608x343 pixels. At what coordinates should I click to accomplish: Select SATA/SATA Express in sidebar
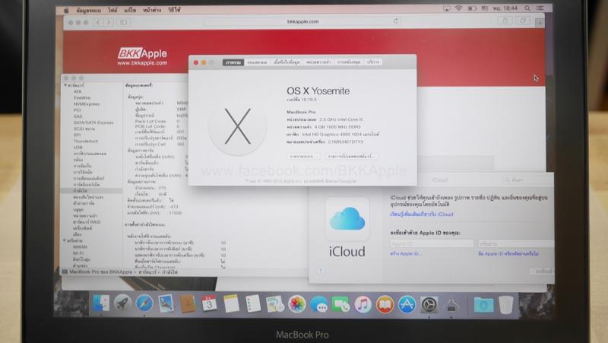tap(93, 122)
